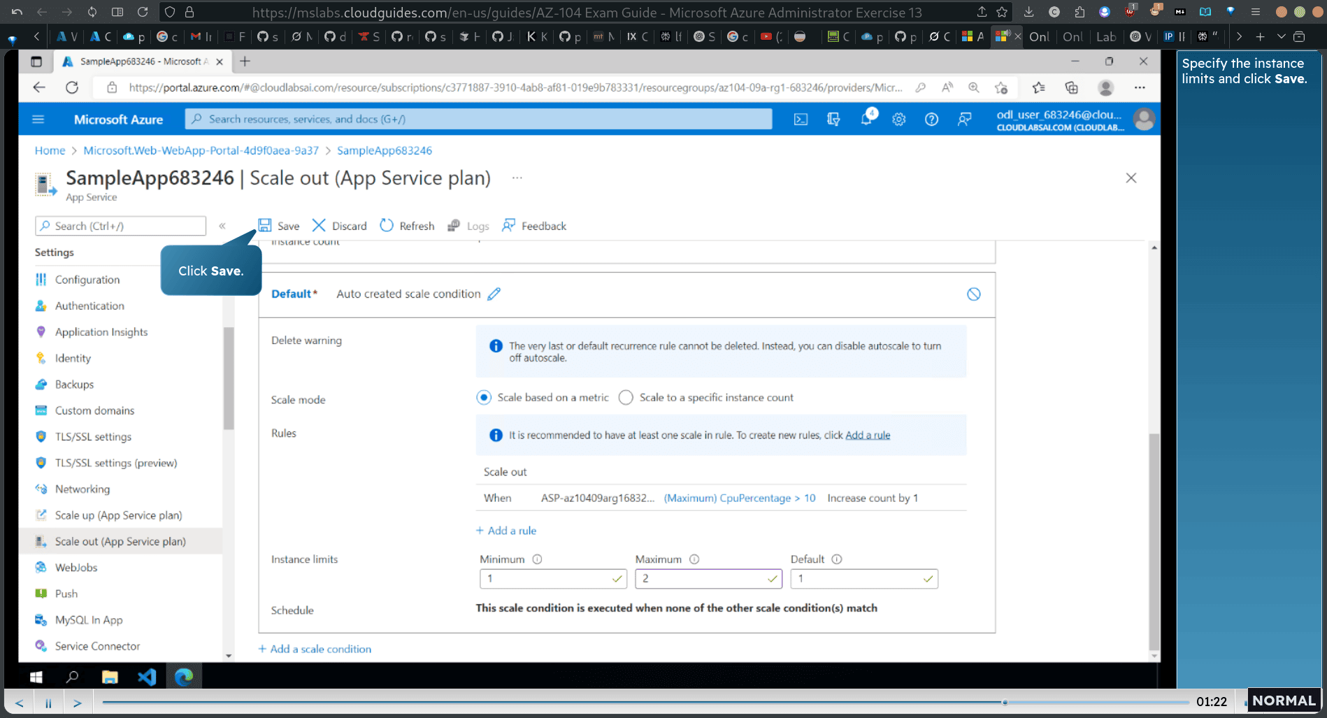The image size is (1327, 718).
Task: Open Application Insights settings
Action: point(101,332)
